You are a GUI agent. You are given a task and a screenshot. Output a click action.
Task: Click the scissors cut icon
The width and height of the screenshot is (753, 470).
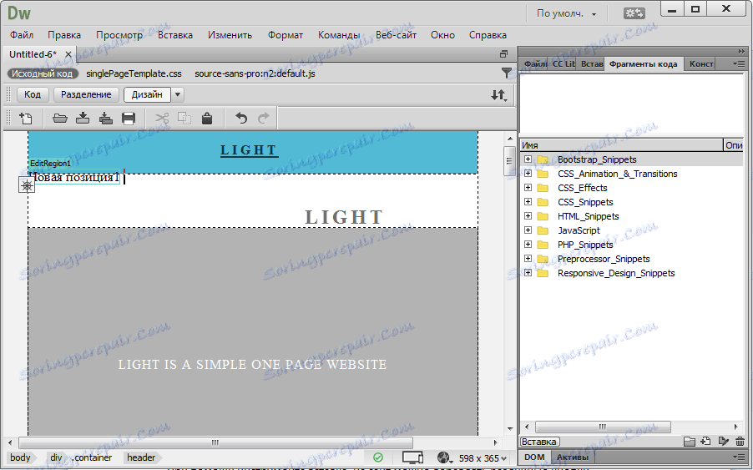pyautogui.click(x=162, y=118)
